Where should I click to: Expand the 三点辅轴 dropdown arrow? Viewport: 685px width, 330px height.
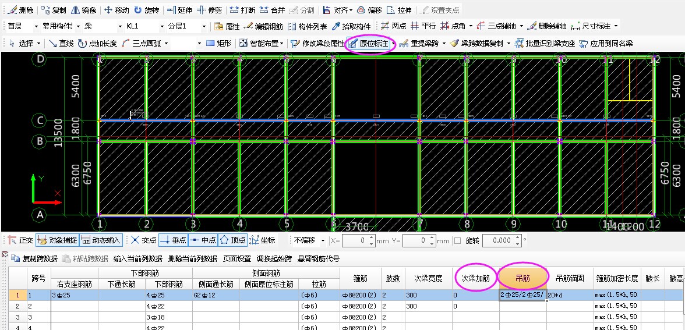pyautogui.click(x=522, y=26)
